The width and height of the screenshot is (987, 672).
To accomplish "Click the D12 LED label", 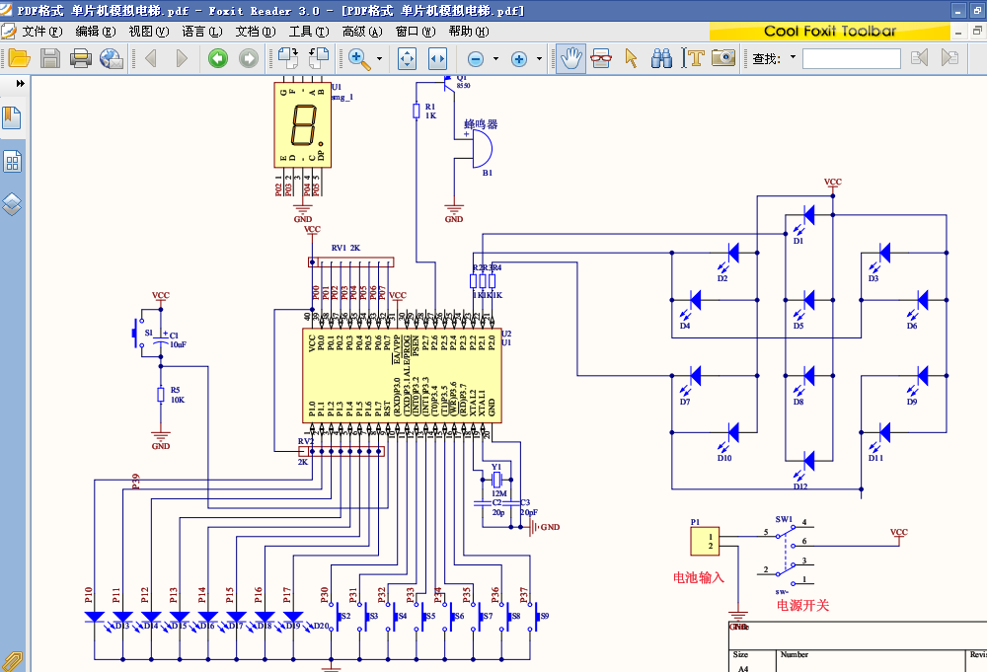I will 800,486.
